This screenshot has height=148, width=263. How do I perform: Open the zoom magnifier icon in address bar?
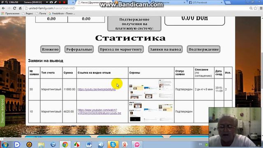251,8
